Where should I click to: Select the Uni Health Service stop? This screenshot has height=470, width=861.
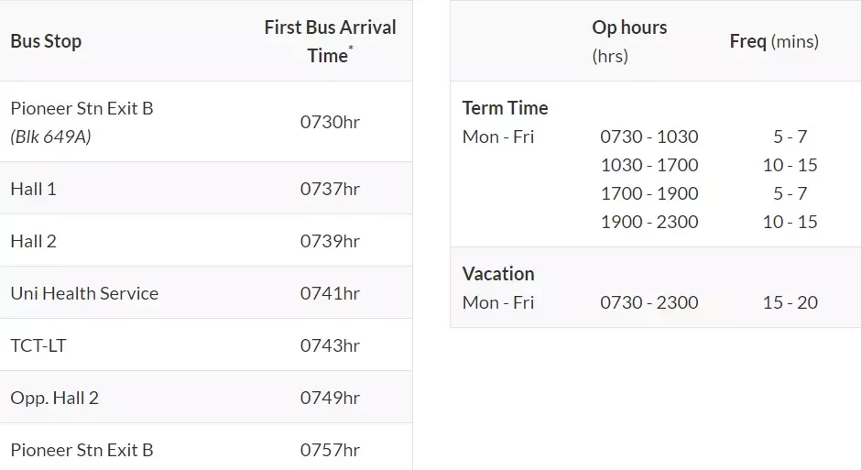84,293
